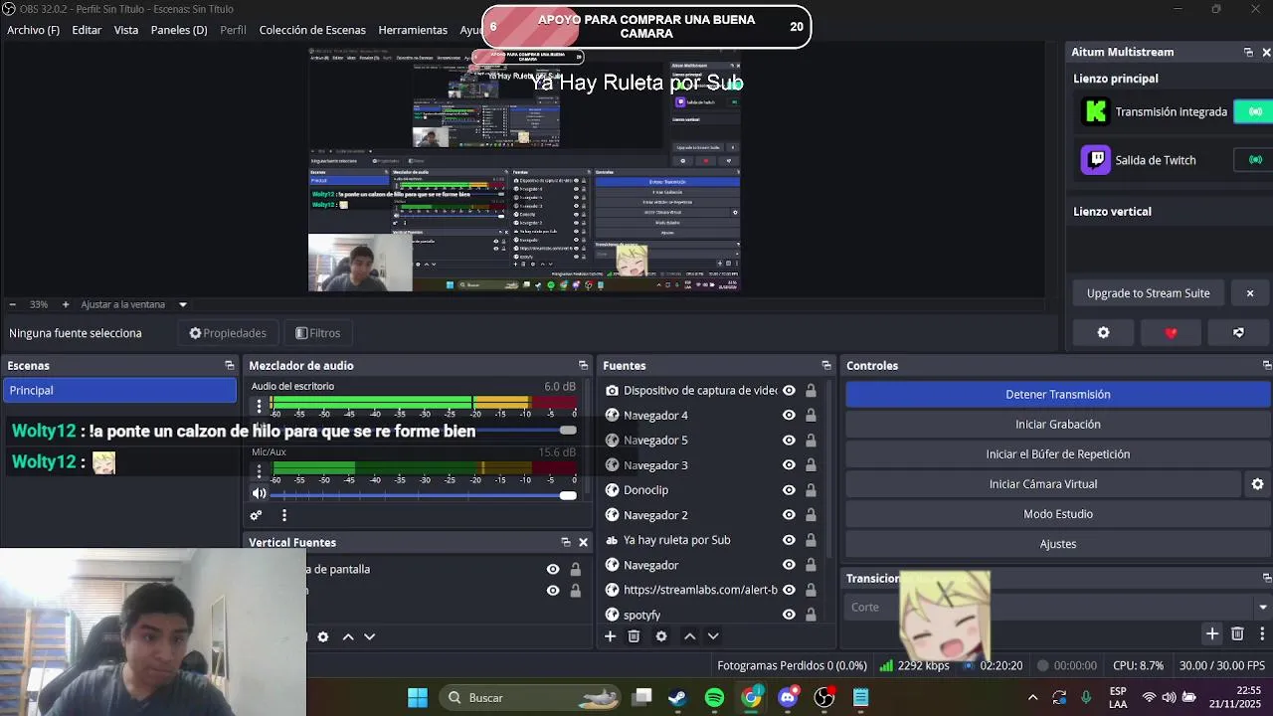1273x716 pixels.
Task: Open Audio del escritorio options menu
Action: coord(259,405)
